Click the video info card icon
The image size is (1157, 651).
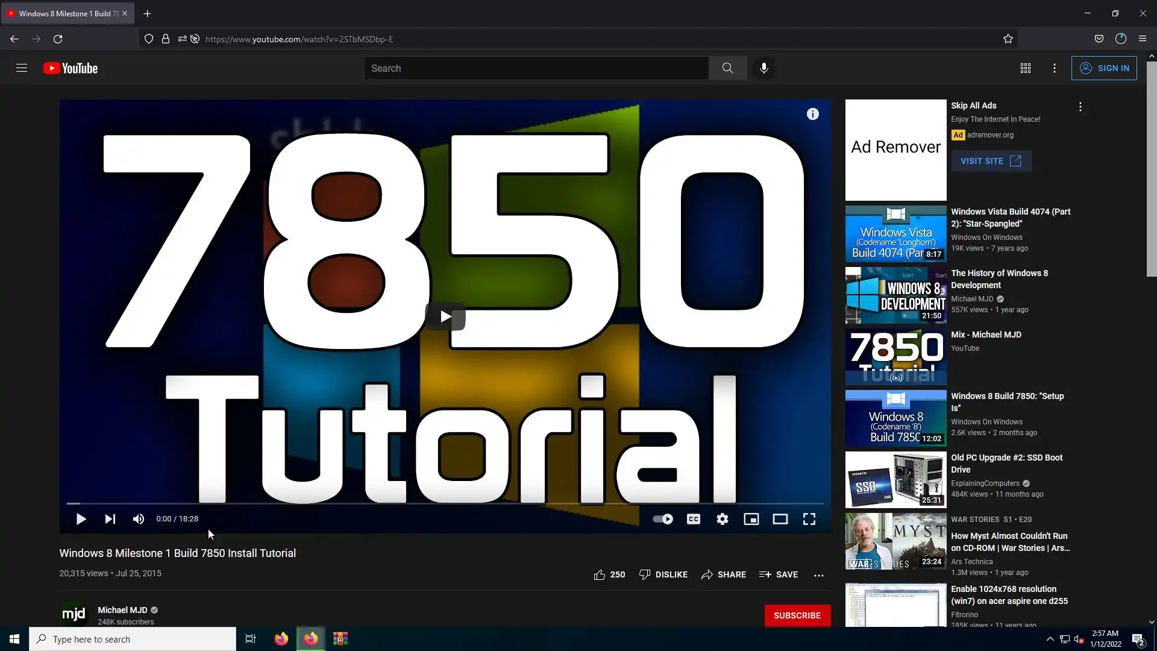(x=812, y=114)
